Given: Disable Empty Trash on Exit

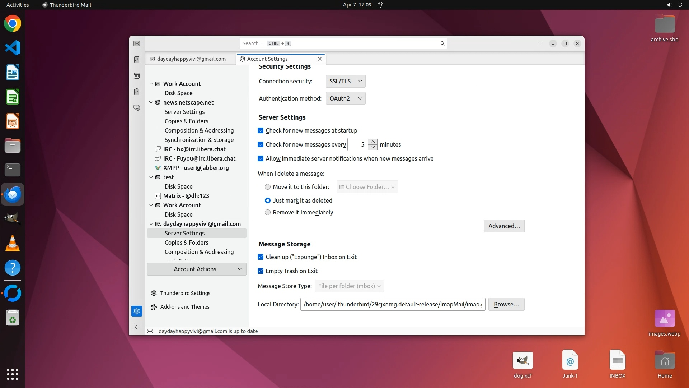Looking at the screenshot, I should click(x=261, y=271).
